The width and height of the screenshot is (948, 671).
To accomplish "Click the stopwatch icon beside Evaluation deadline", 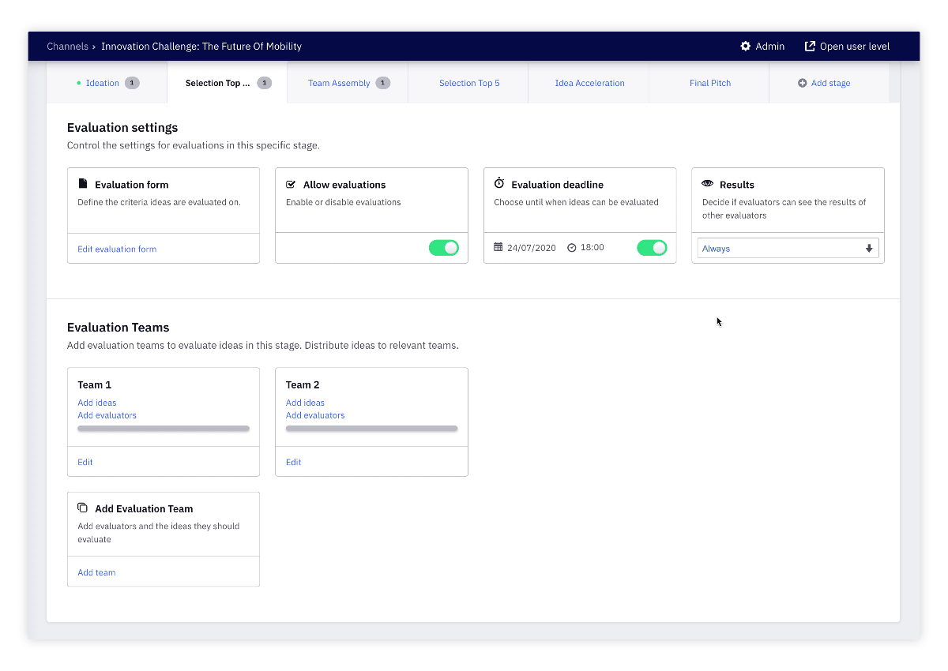I will [499, 183].
